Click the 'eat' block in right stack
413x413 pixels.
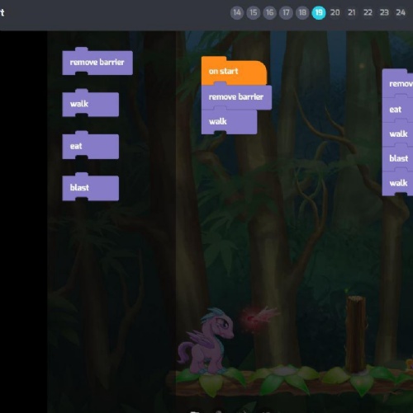[x=397, y=110]
